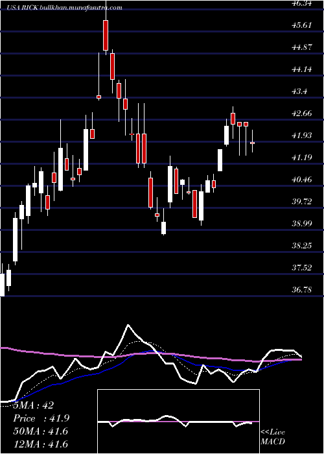The height and width of the screenshot is (454, 324).
Task: Click the Live MACD label
Action: coord(273,437)
